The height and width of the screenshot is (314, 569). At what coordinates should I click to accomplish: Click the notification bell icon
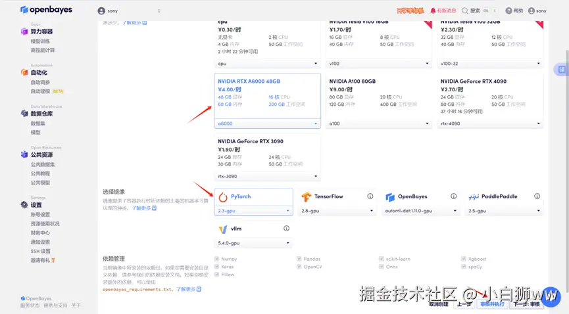pos(433,11)
